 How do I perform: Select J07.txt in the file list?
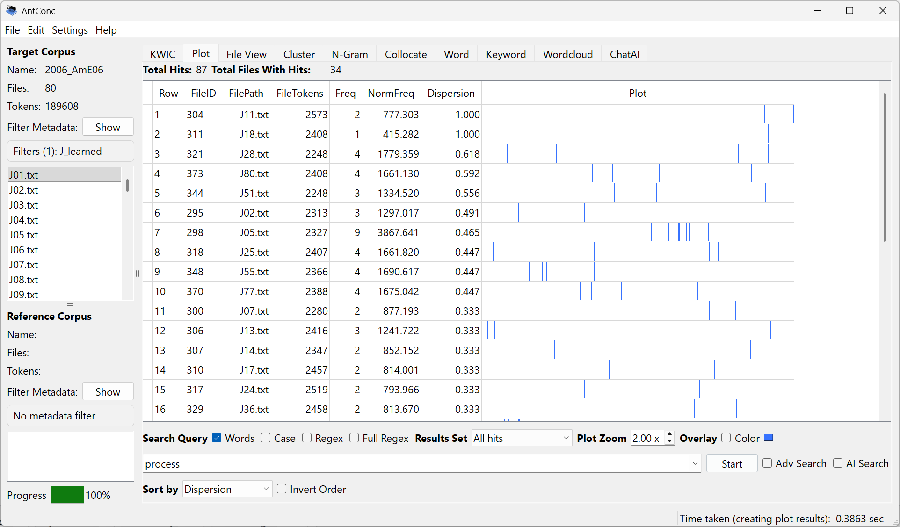(65, 265)
